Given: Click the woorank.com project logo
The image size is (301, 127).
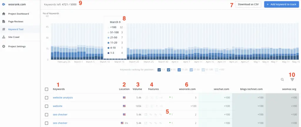Looking at the screenshot, I should tap(4, 4).
